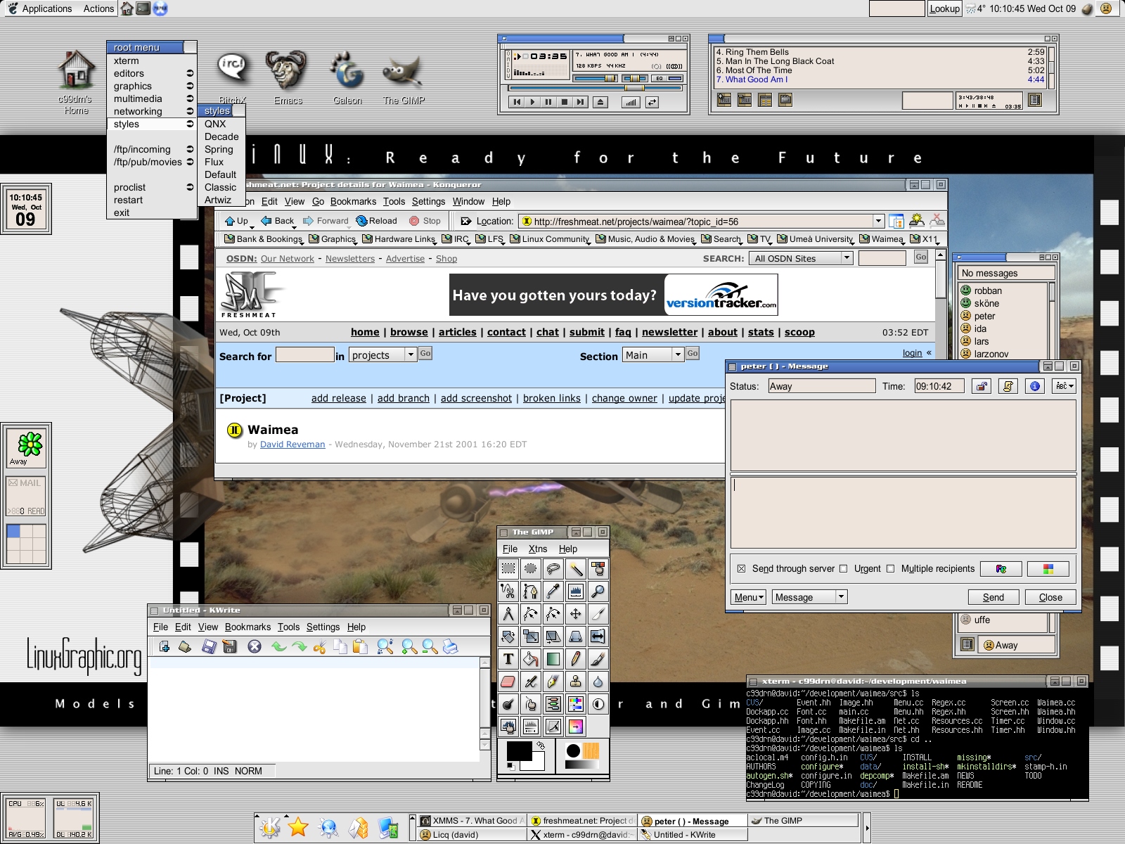
Task: Open the Message type dropdown
Action: 809,597
